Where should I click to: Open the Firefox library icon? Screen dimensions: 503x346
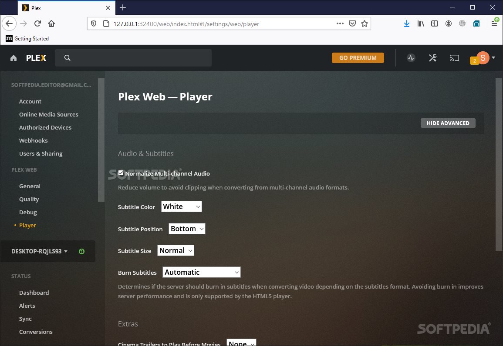421,23
